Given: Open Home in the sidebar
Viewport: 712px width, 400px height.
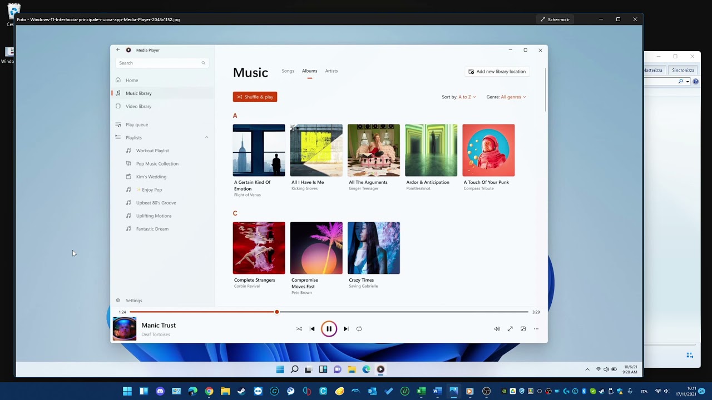Looking at the screenshot, I should point(162,80).
